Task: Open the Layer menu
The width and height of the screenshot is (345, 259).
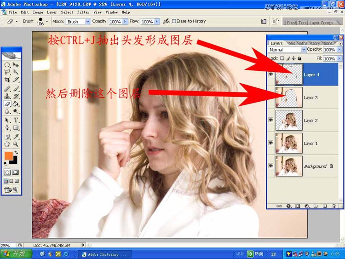Action: coord(52,12)
